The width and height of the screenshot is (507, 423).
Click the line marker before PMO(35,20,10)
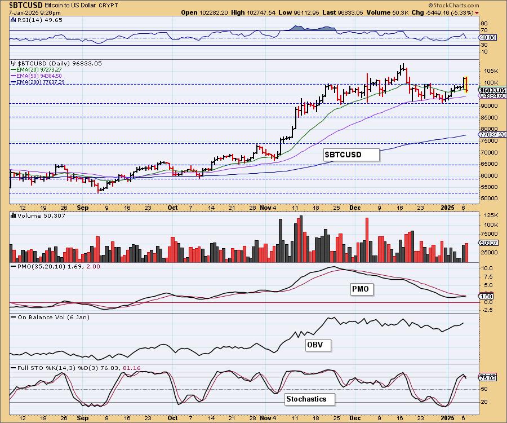pyautogui.click(x=14, y=267)
